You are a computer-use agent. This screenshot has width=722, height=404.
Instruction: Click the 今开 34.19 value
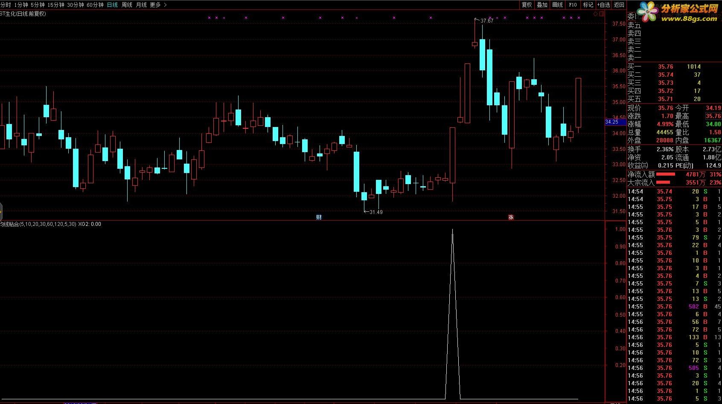click(x=713, y=108)
